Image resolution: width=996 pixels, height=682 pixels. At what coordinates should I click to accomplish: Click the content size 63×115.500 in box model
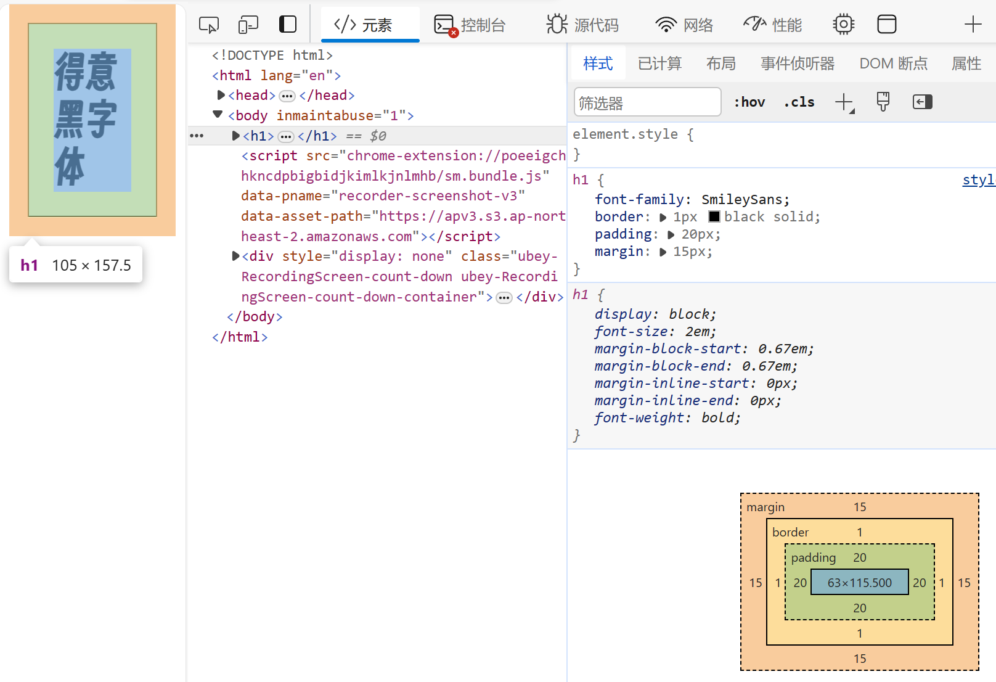(x=859, y=583)
